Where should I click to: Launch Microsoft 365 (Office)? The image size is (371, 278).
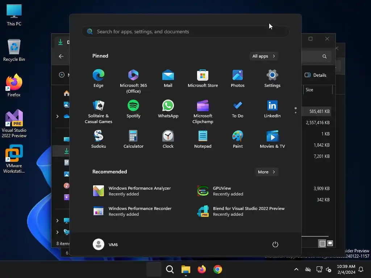pyautogui.click(x=133, y=81)
